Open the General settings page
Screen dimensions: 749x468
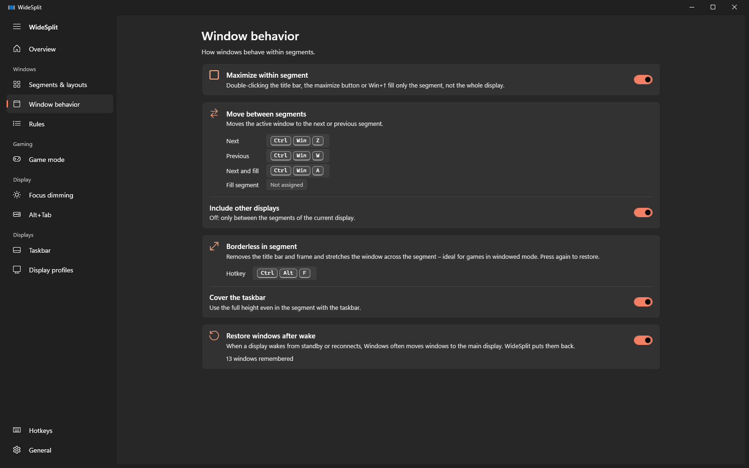[x=60, y=450]
